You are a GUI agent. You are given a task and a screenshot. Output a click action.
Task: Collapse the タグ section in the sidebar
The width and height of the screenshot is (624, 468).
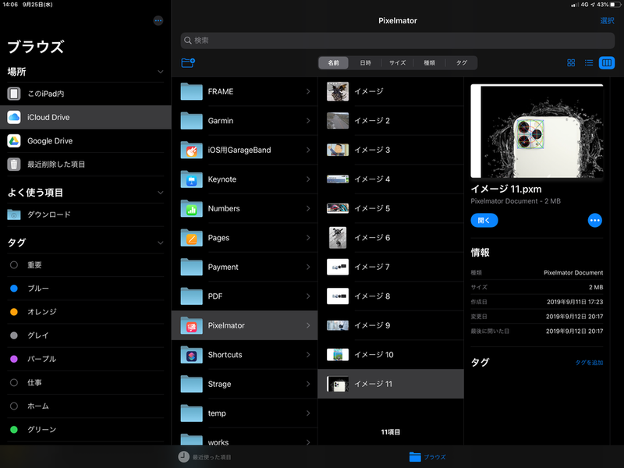pos(161,243)
